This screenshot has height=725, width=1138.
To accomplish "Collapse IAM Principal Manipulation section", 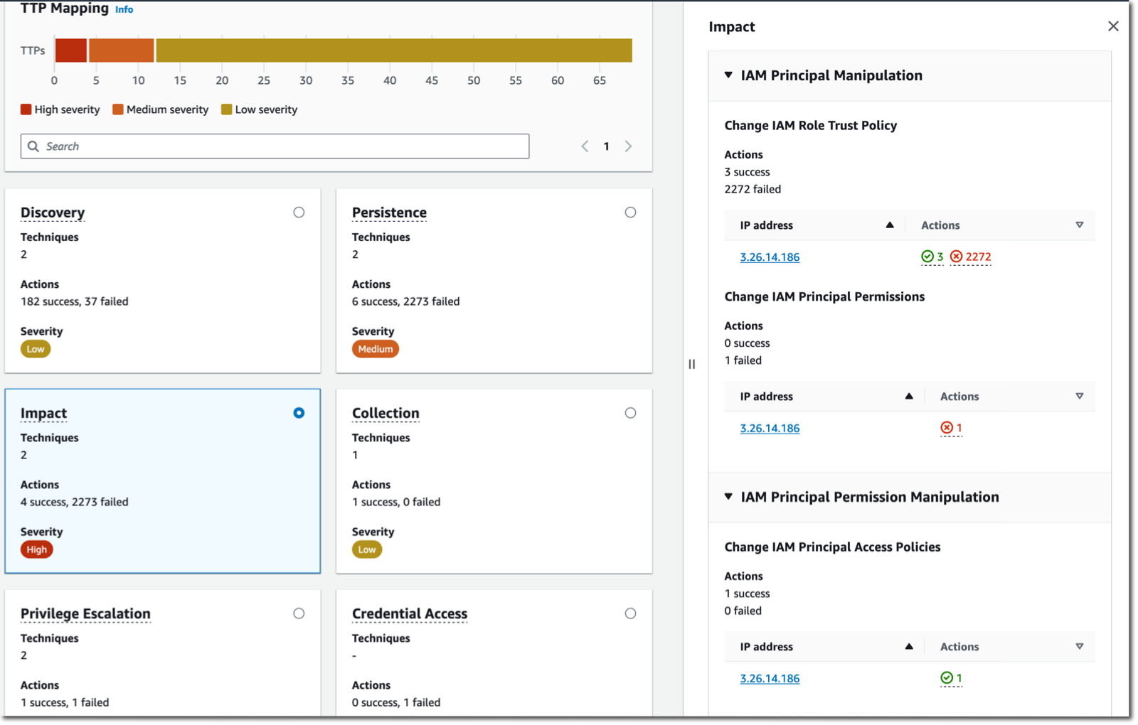I will [728, 75].
